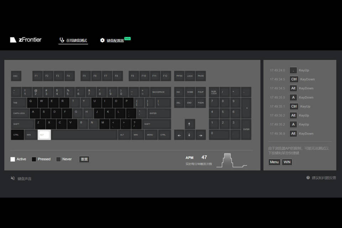
Task: Click the feedback question mark icon
Action: click(x=308, y=178)
